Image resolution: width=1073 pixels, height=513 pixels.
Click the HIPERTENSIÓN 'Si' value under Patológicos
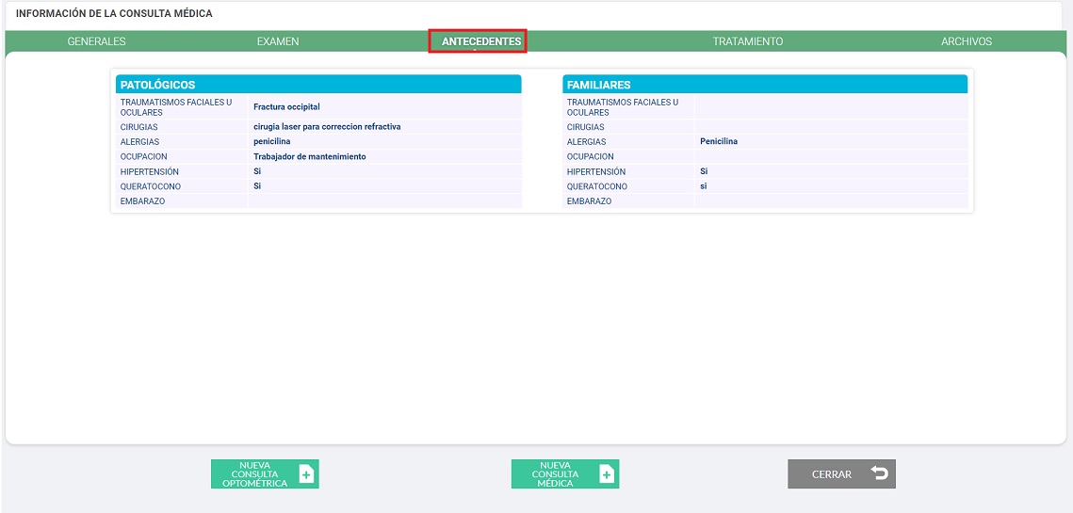coord(257,171)
